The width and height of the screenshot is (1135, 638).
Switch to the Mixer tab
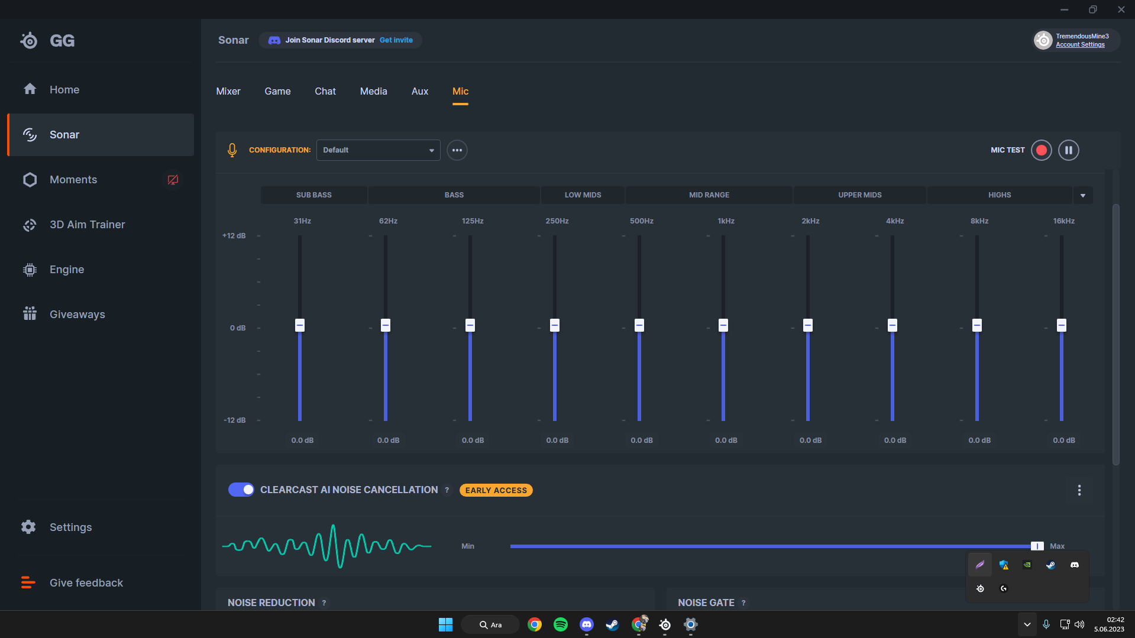click(228, 92)
